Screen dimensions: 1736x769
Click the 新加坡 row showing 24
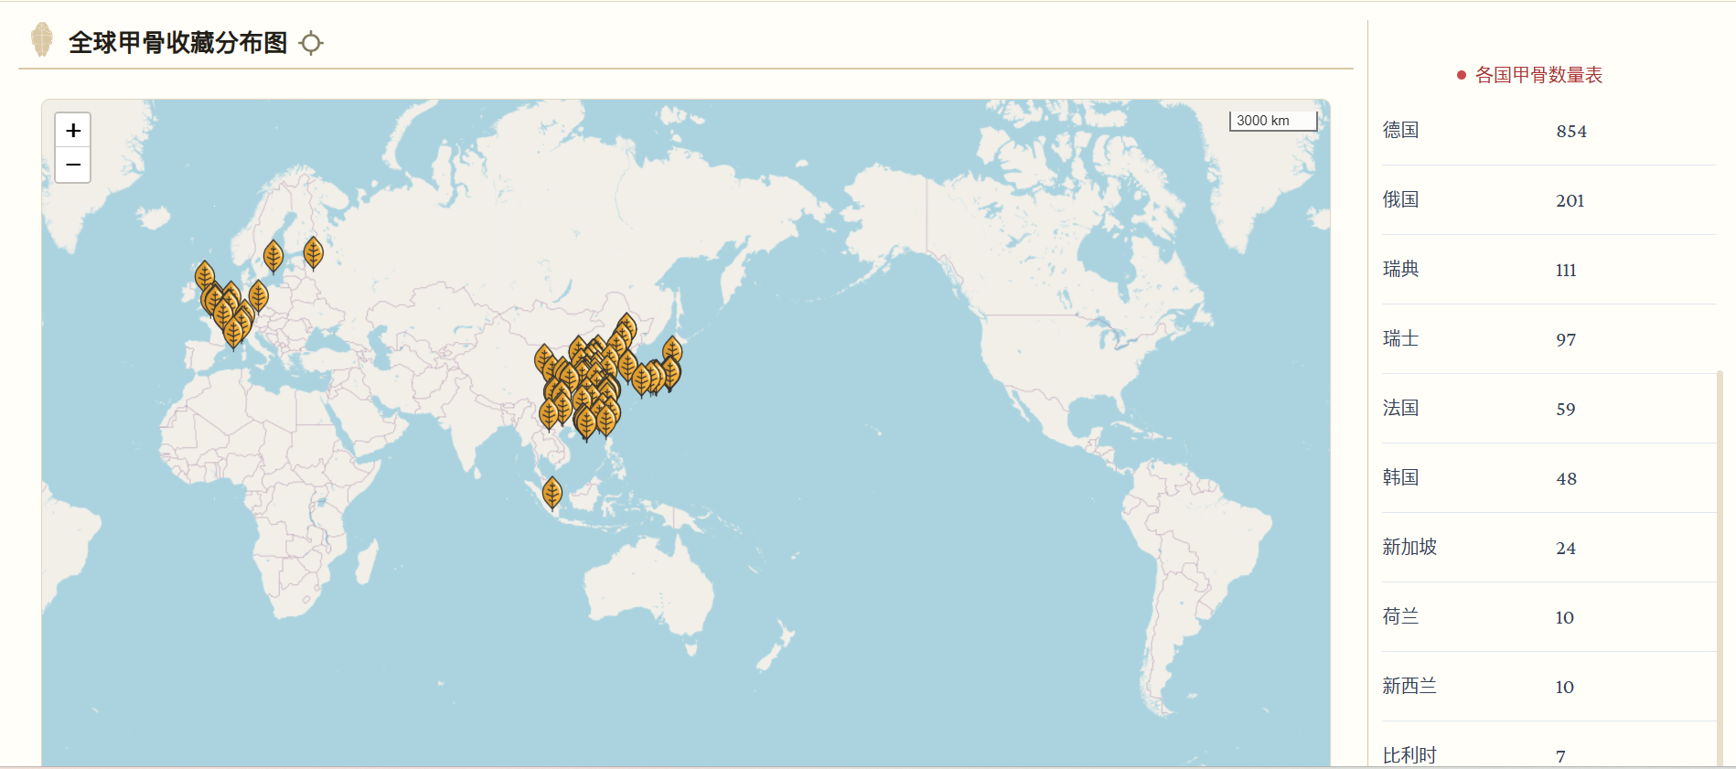click(x=1548, y=548)
